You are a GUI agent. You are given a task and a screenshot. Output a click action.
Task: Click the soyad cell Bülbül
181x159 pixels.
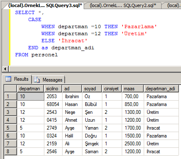92,104
